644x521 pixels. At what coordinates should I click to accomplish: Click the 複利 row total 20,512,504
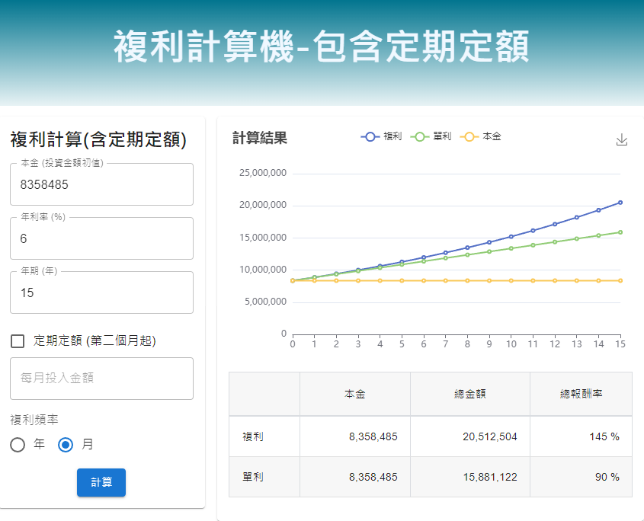coord(490,436)
